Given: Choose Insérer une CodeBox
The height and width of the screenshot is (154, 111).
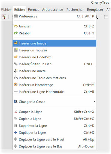Looking at the screenshot, I should 54,57.
